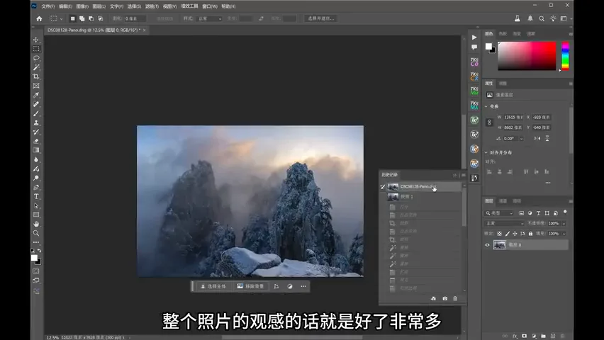Select the Pen tool
The height and width of the screenshot is (340, 604).
[x=36, y=187]
